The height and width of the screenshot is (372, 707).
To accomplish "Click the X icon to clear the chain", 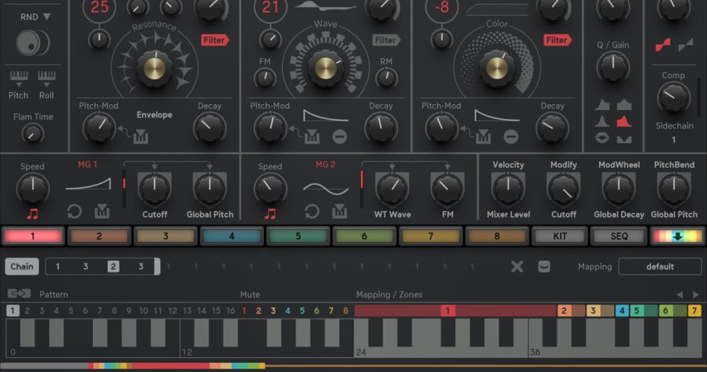I will coord(517,266).
